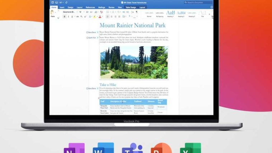Click the Take a Hike heading
The image size is (272, 153).
pos(108,85)
